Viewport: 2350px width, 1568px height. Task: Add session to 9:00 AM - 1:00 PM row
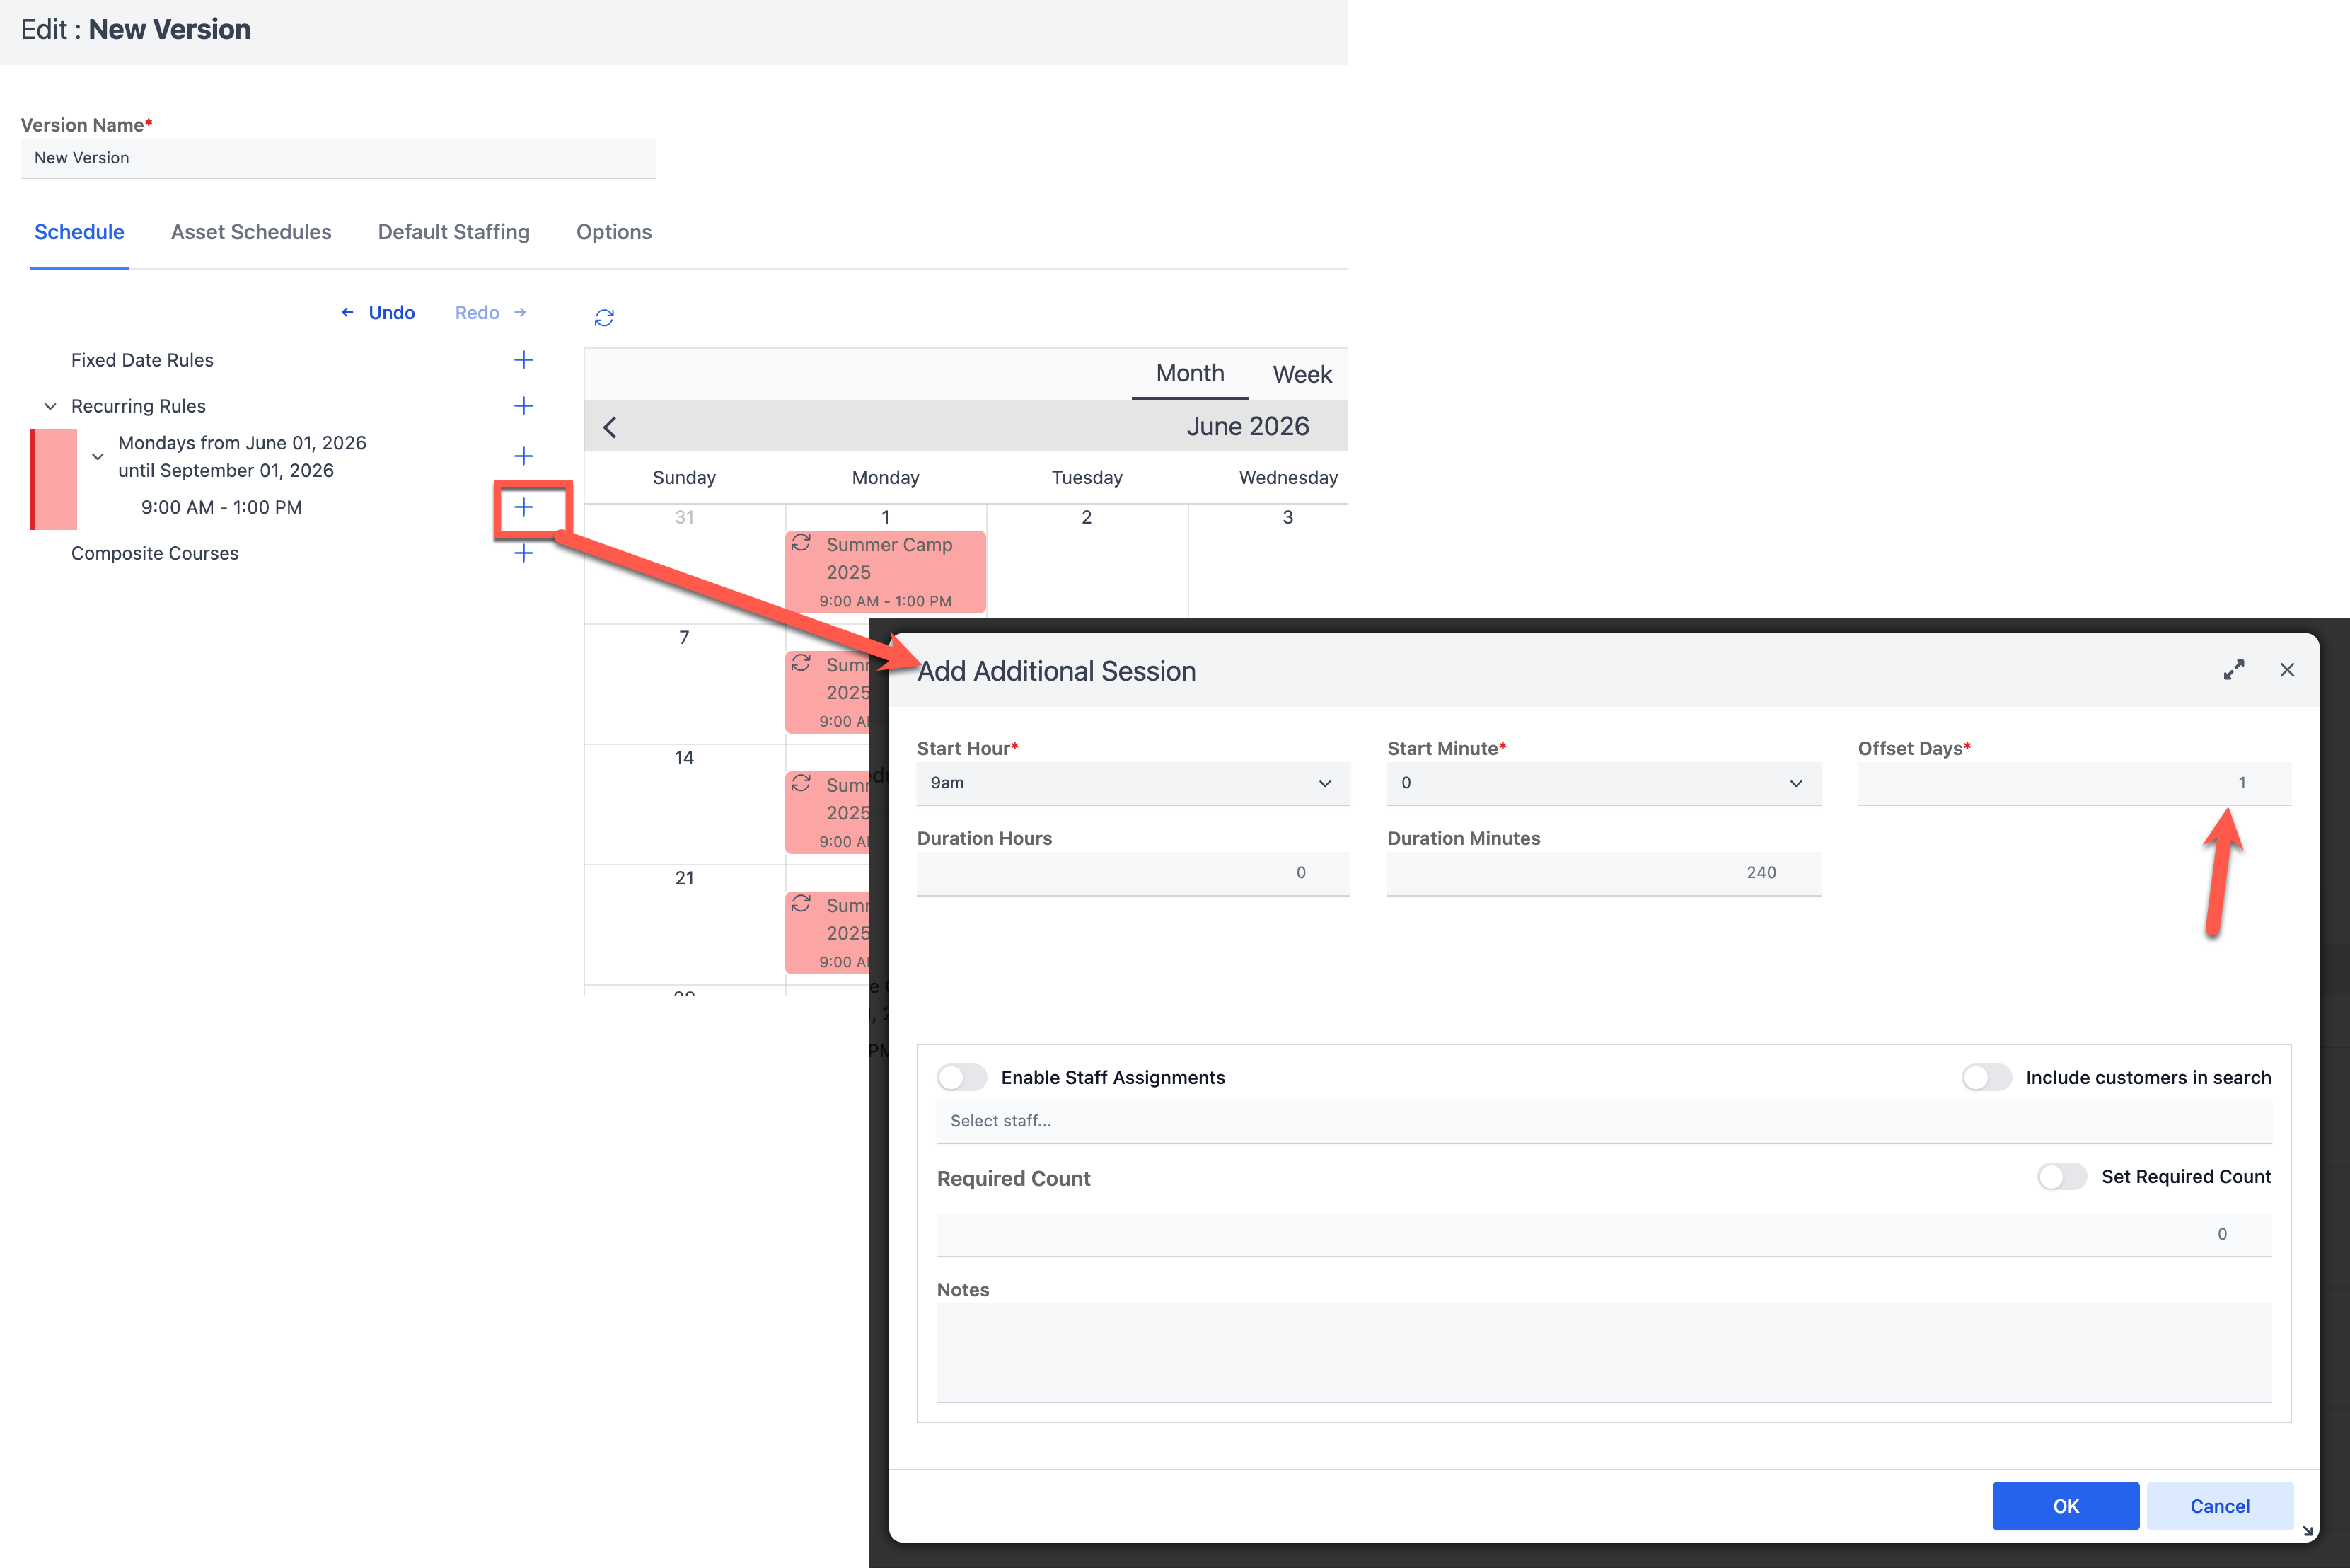(523, 507)
